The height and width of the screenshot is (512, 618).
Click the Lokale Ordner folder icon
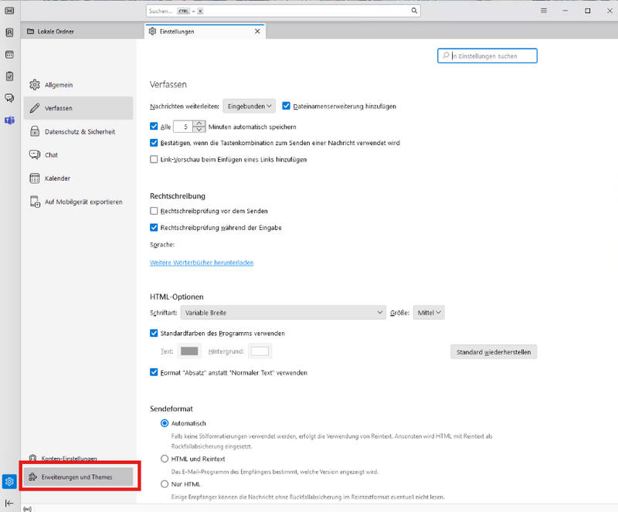tap(30, 31)
